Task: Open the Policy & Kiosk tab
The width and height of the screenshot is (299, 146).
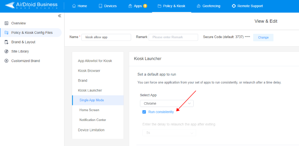Action: [x=171, y=6]
